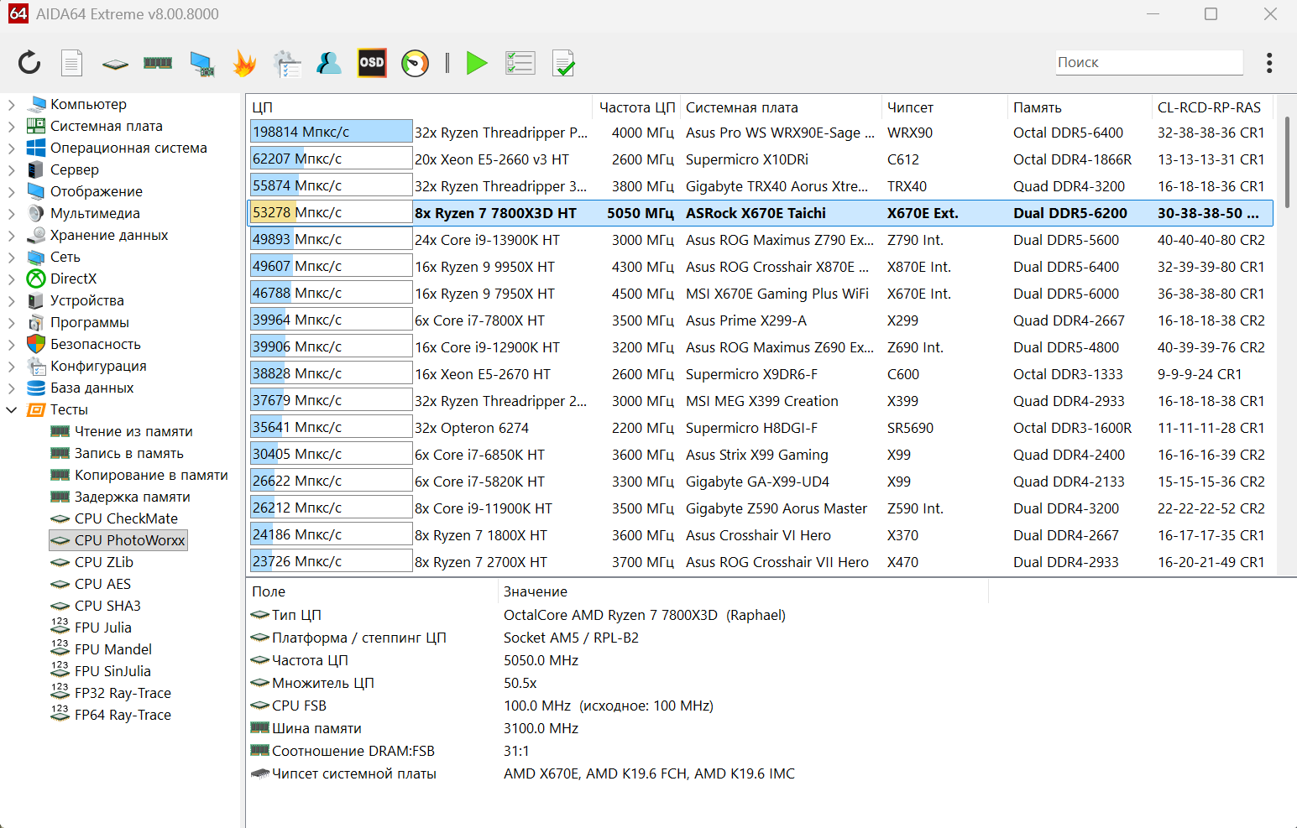The image size is (1297, 828).
Task: Open the results checklist icon
Action: tap(520, 63)
